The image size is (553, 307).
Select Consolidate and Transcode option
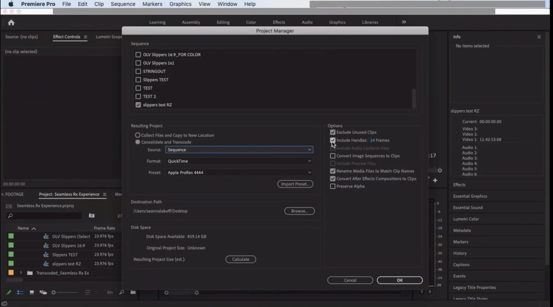pos(138,142)
